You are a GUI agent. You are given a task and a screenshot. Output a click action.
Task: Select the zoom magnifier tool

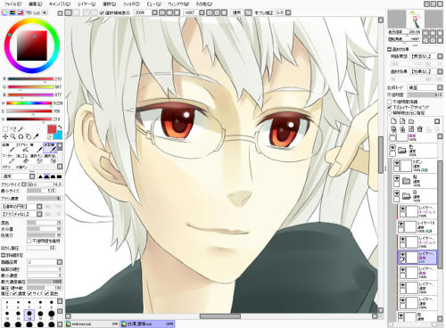(x=13, y=136)
